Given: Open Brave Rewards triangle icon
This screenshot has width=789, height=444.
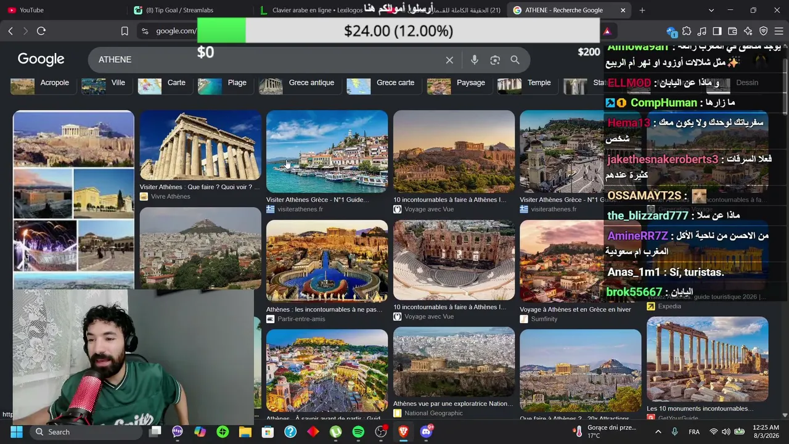Looking at the screenshot, I should click(x=607, y=31).
